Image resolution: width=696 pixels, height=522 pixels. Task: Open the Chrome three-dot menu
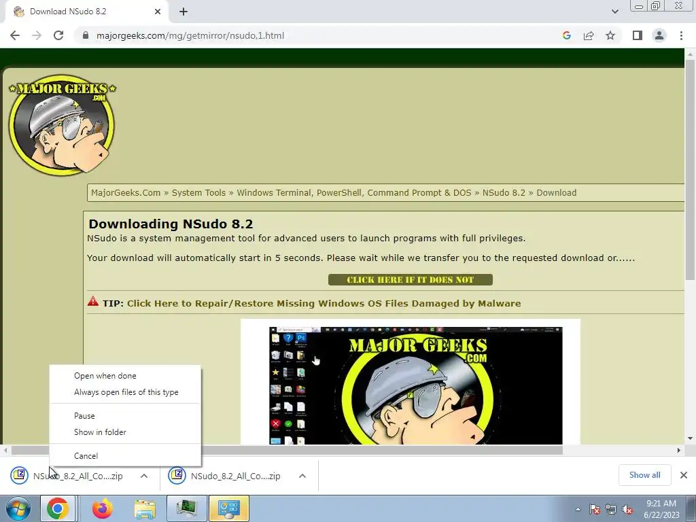[681, 35]
